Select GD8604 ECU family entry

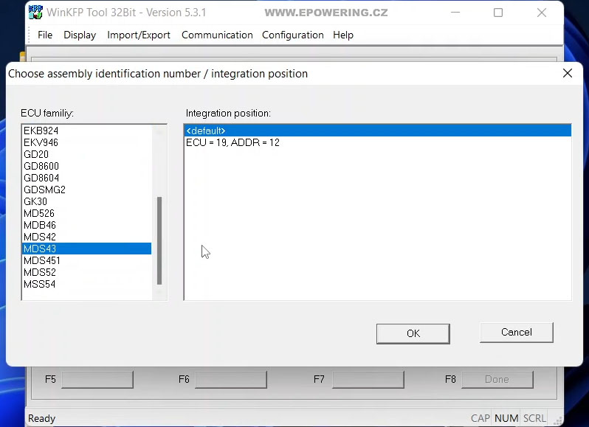[87, 178]
